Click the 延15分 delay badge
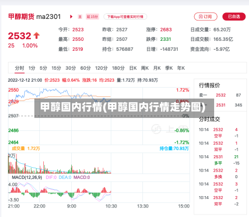 tap(93, 16)
